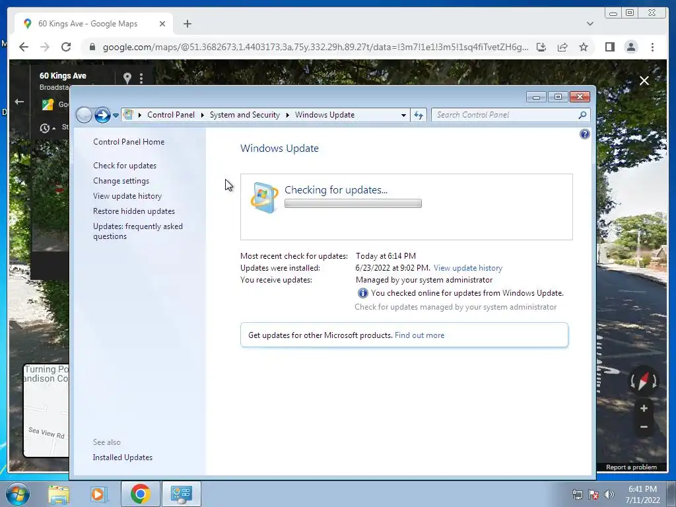Zoom out with the Street View minus button
Viewport: 676px width, 507px height.
click(644, 427)
